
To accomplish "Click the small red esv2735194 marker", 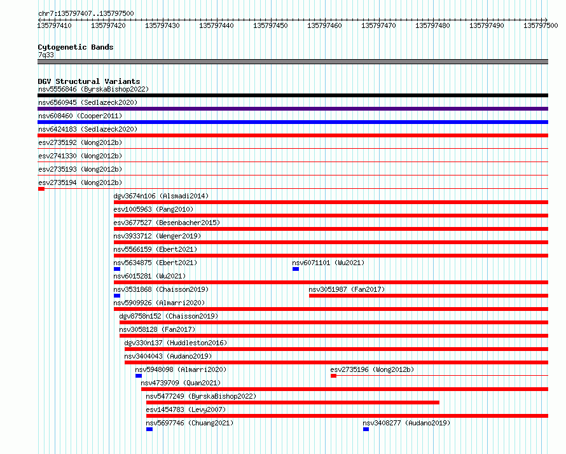I will point(41,189).
